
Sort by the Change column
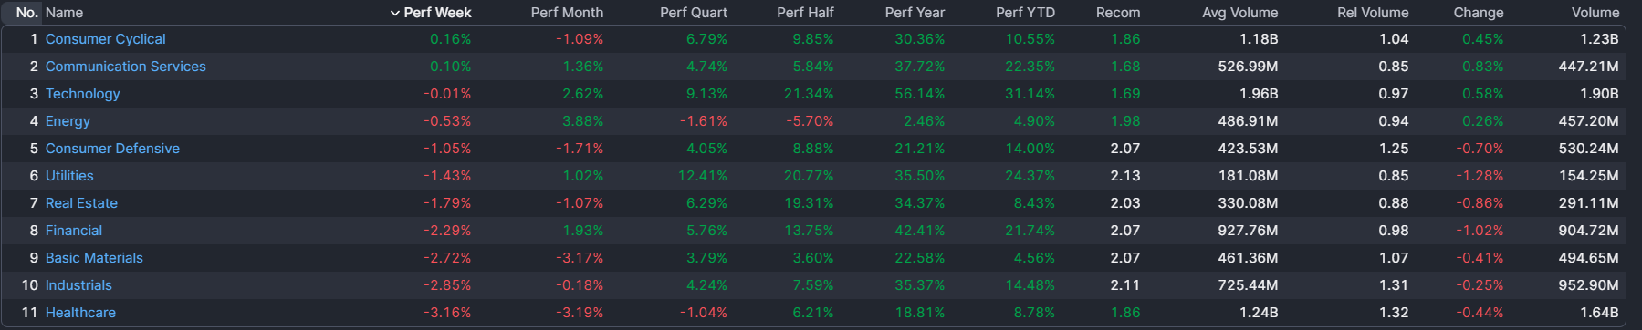pyautogui.click(x=1479, y=13)
